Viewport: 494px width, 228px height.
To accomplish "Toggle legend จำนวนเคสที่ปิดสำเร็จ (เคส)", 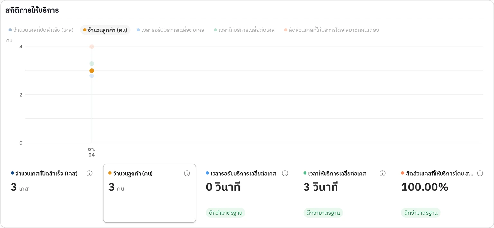I will (41, 30).
